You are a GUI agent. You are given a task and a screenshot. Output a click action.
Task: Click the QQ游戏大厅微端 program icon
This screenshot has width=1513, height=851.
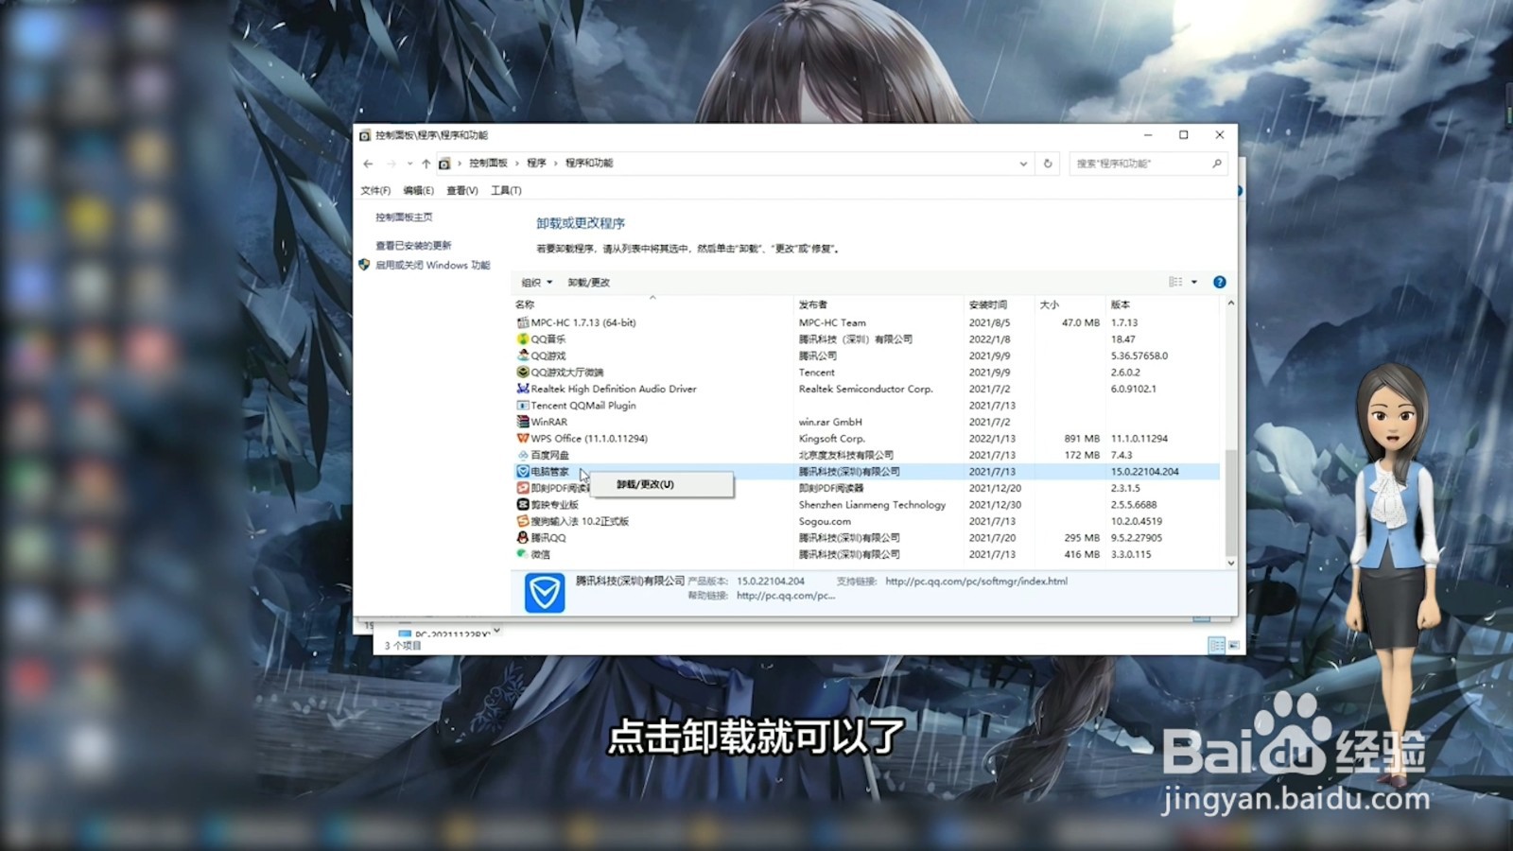click(522, 372)
